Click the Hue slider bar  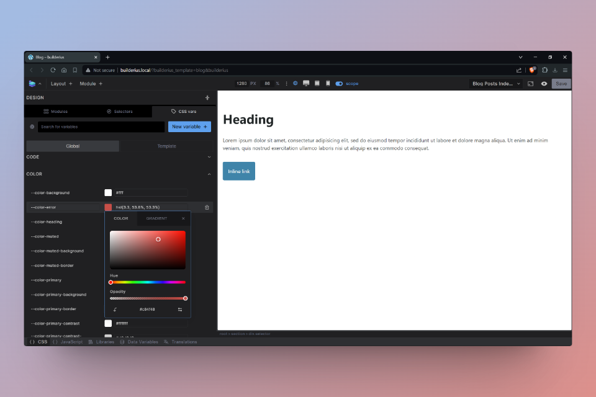pos(148,282)
